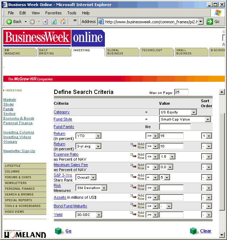Click the green Go arrow beside address bar
The height and width of the screenshot is (240, 227).
point(210,22)
